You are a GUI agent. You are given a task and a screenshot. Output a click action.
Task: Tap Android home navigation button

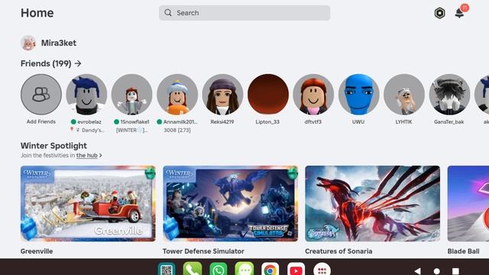tap(437, 271)
